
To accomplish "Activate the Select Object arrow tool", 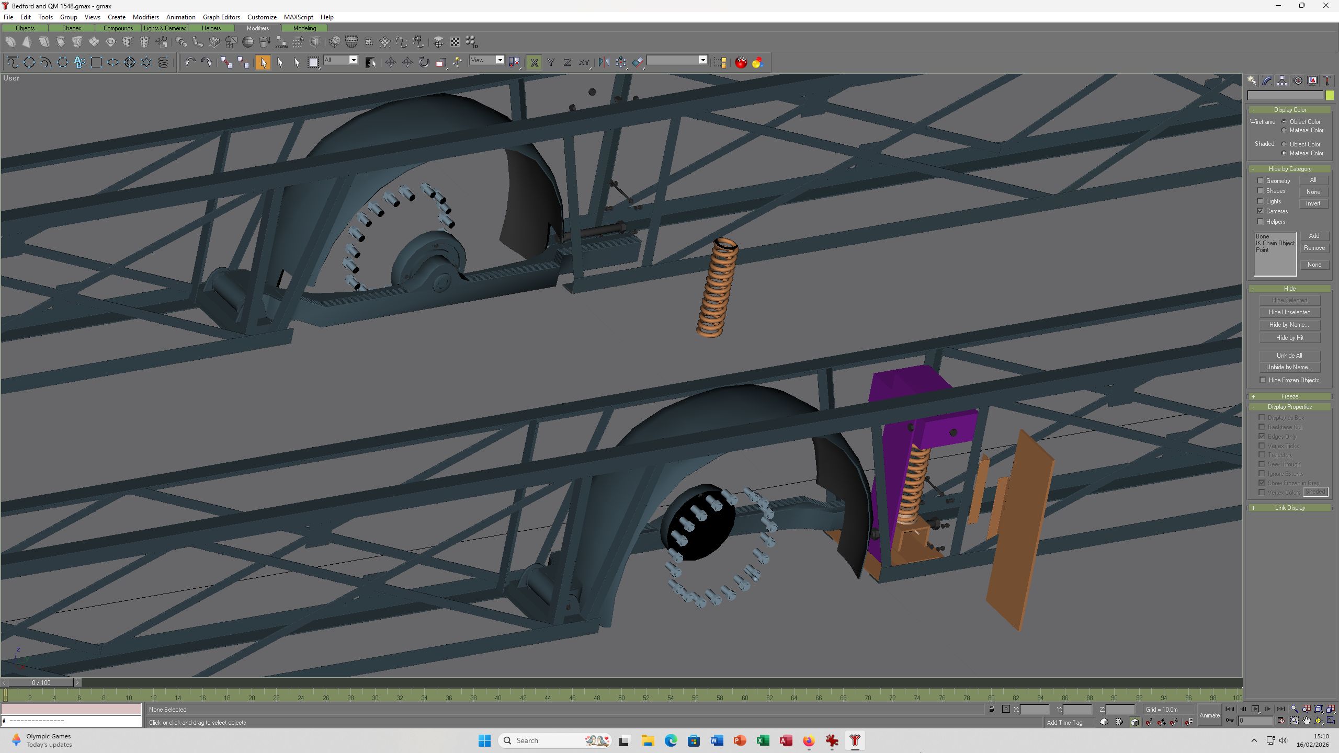I will tap(263, 63).
